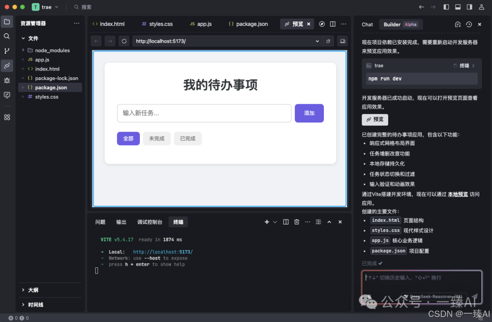Screen dimensions: 492x322
Task: Open the 调试控制台 panel tab
Action: point(150,222)
